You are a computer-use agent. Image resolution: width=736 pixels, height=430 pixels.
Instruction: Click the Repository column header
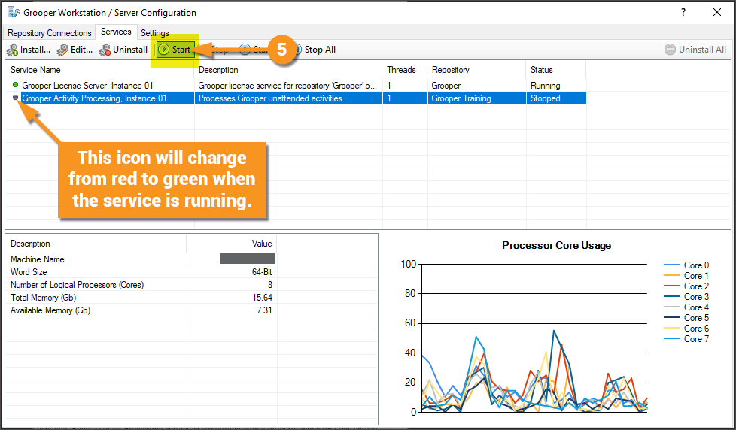(476, 70)
